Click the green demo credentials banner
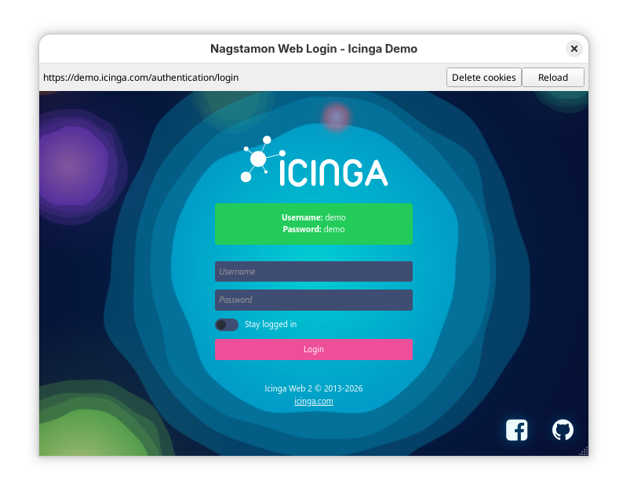Image resolution: width=630 pixels, height=488 pixels. click(313, 224)
